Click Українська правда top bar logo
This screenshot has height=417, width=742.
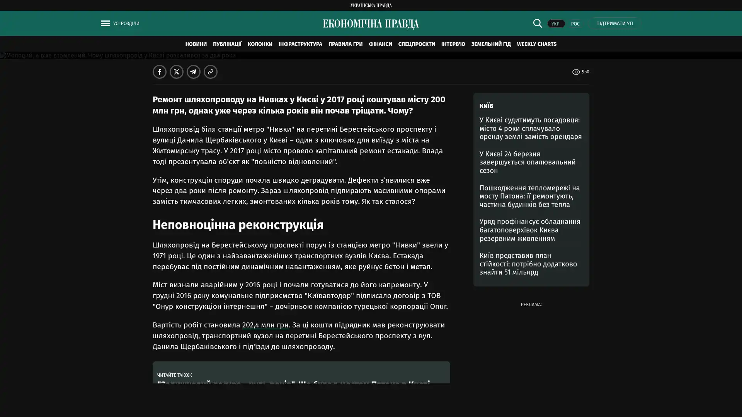[x=371, y=5]
